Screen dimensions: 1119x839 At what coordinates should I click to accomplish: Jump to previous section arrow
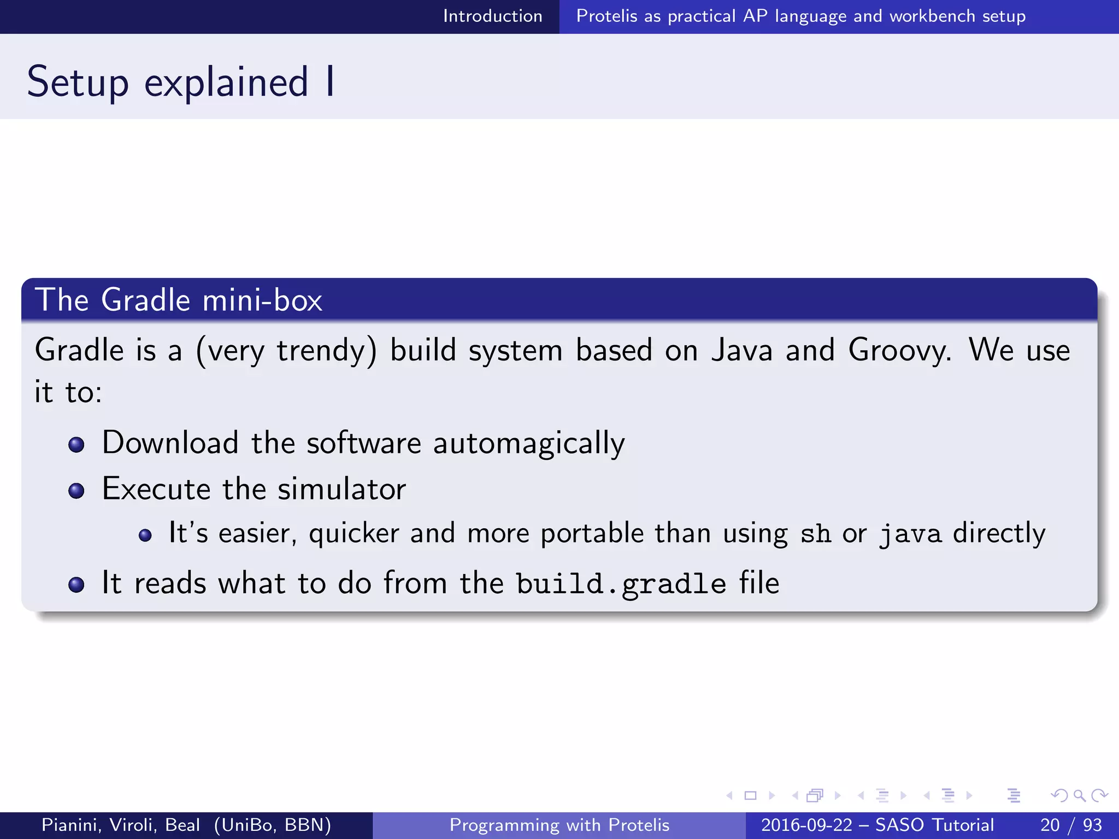click(x=927, y=796)
